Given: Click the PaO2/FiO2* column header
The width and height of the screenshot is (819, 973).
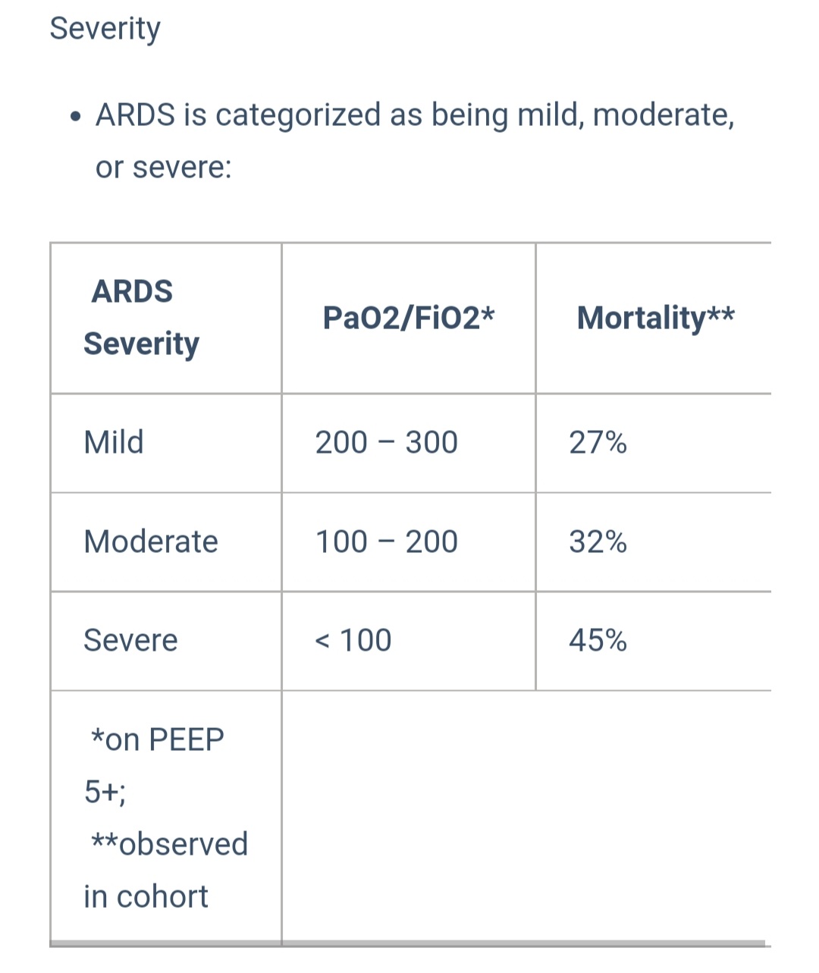Looking at the screenshot, I should pos(408,318).
